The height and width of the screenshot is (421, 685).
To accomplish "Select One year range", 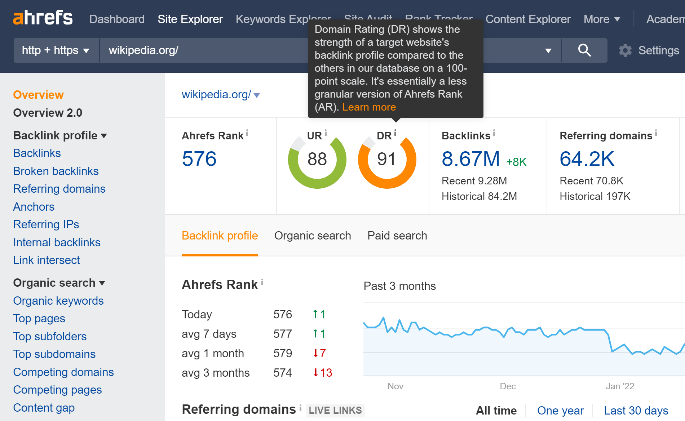I will (560, 411).
